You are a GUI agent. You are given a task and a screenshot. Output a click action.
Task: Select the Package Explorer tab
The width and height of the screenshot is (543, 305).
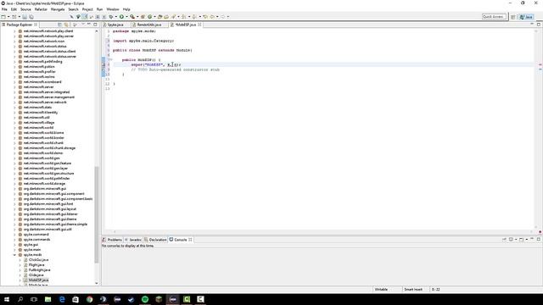[x=19, y=25]
